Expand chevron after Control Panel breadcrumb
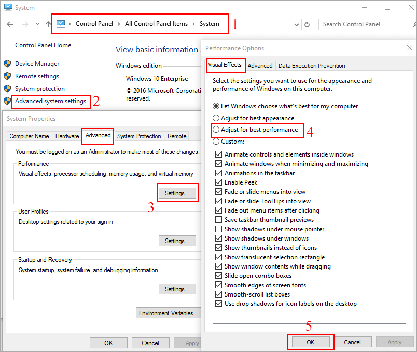The width and height of the screenshot is (417, 352). point(119,24)
